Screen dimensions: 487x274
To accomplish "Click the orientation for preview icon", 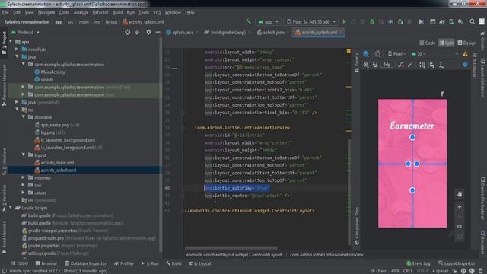I will tap(377, 54).
